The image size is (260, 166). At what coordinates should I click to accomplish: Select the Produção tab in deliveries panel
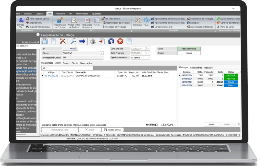pos(208,68)
